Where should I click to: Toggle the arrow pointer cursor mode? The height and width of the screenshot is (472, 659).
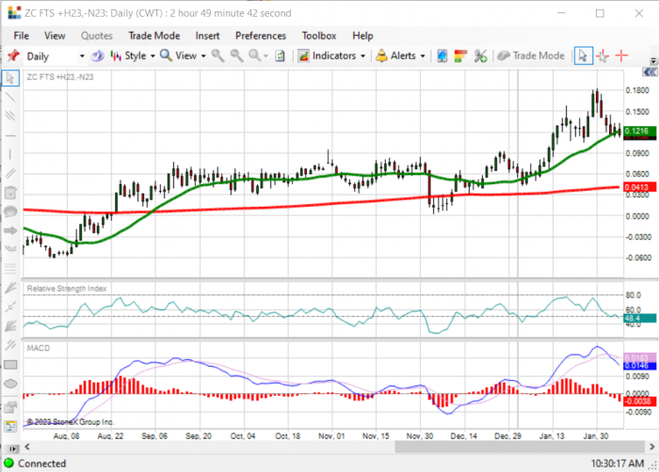pyautogui.click(x=583, y=55)
